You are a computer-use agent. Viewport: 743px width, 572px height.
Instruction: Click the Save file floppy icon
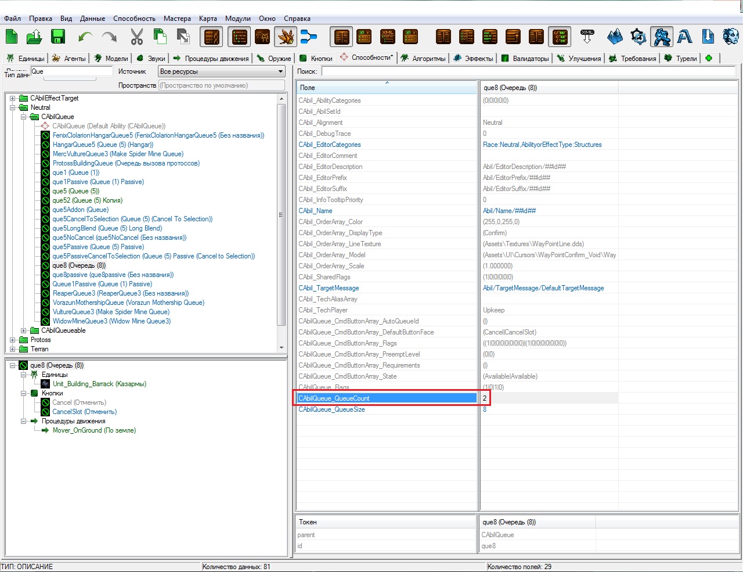(x=58, y=37)
